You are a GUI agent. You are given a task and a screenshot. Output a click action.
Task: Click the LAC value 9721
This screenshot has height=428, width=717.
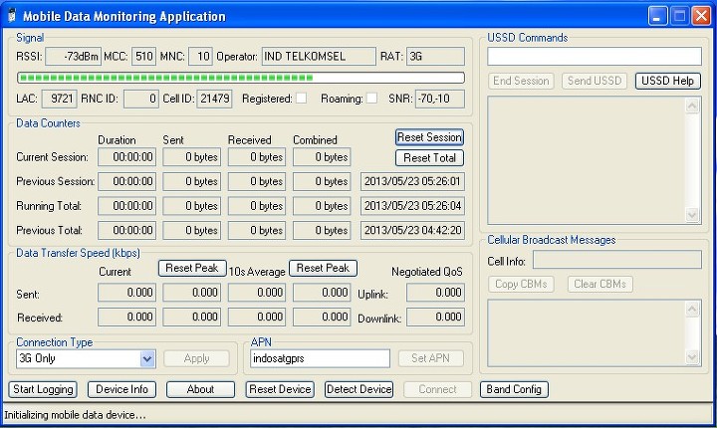(60, 99)
